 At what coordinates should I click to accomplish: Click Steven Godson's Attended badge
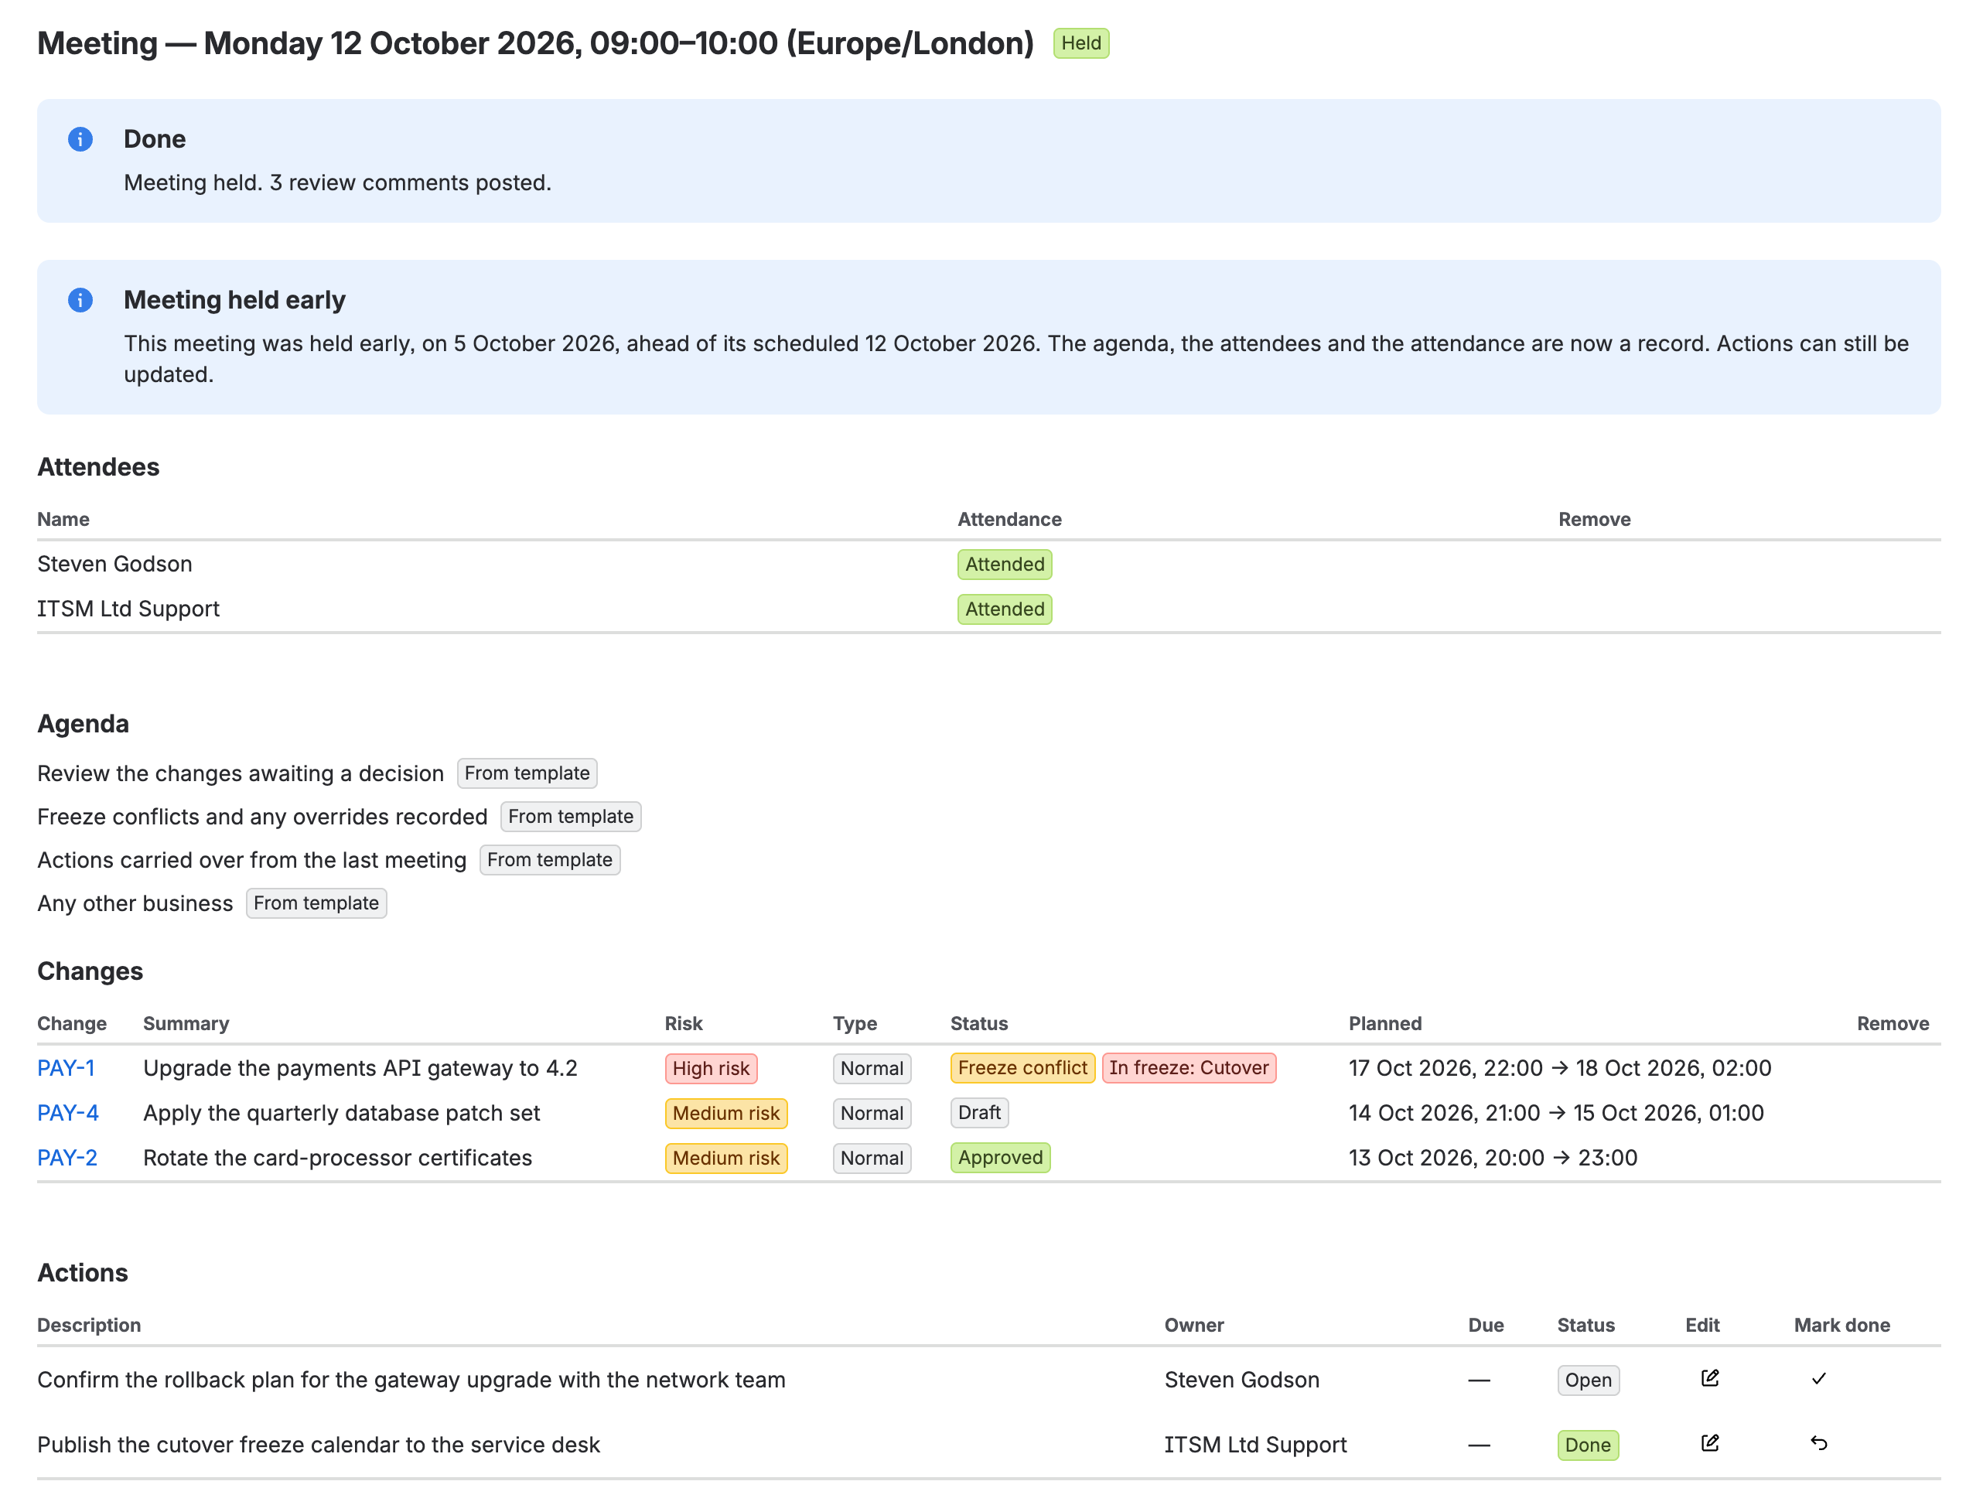click(1004, 565)
